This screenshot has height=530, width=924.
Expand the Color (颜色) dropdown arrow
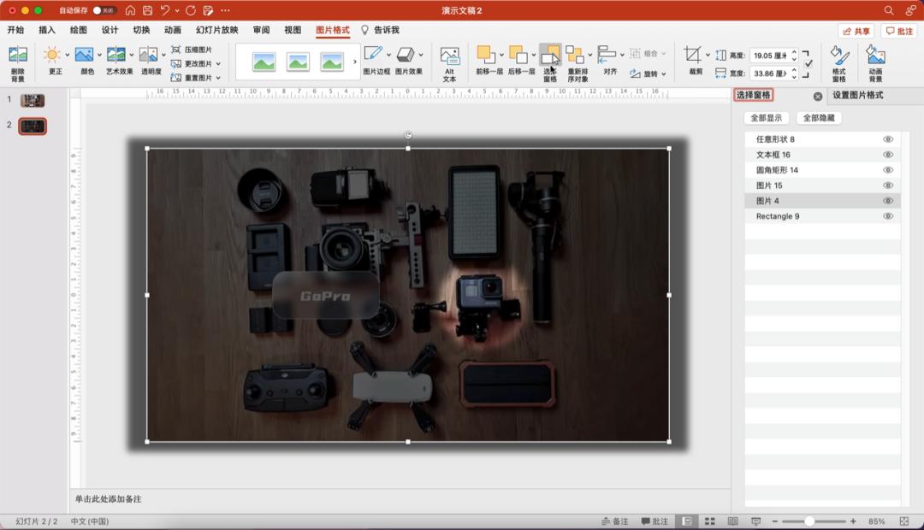(100, 55)
